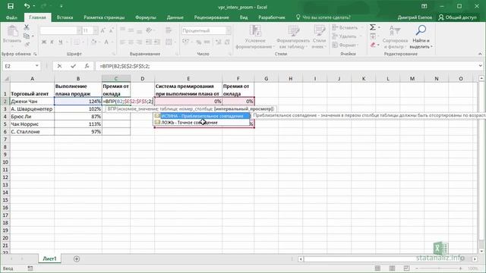Open Sort and Filter menu
Viewport: 486px width, 273px height.
pos(395,37)
